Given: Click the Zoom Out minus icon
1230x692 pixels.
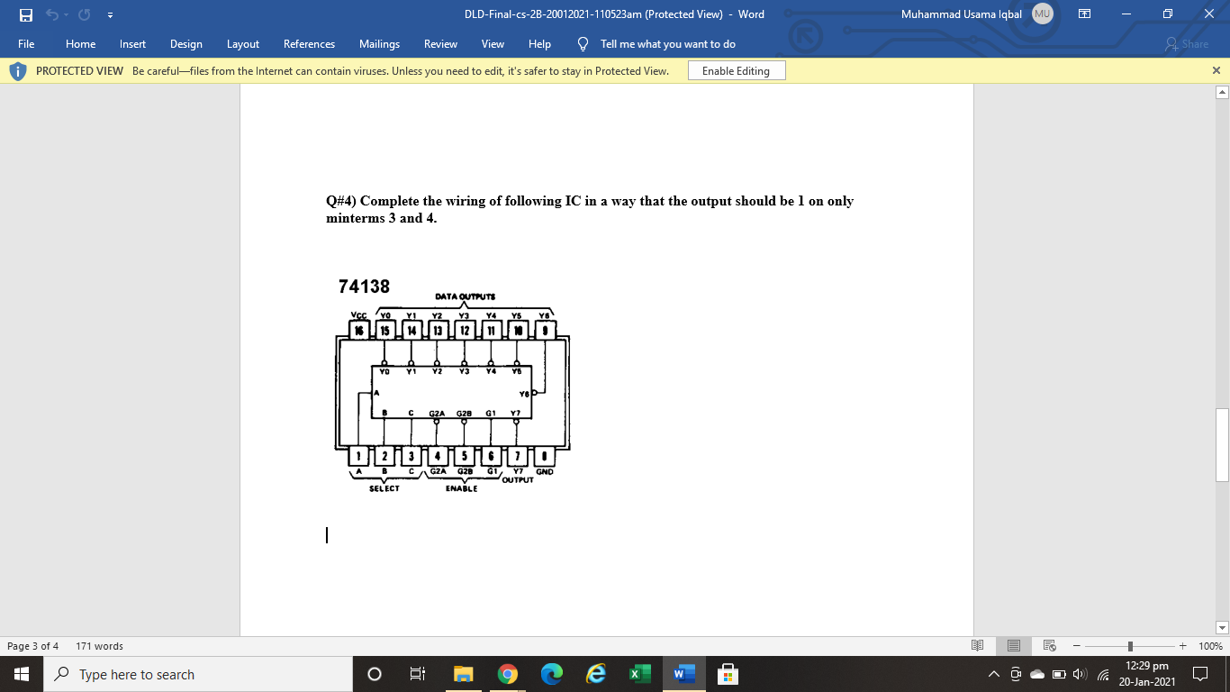Looking at the screenshot, I should (x=1074, y=645).
